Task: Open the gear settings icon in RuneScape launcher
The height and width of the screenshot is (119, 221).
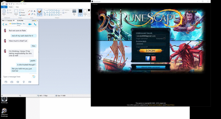Action: coord(192,12)
